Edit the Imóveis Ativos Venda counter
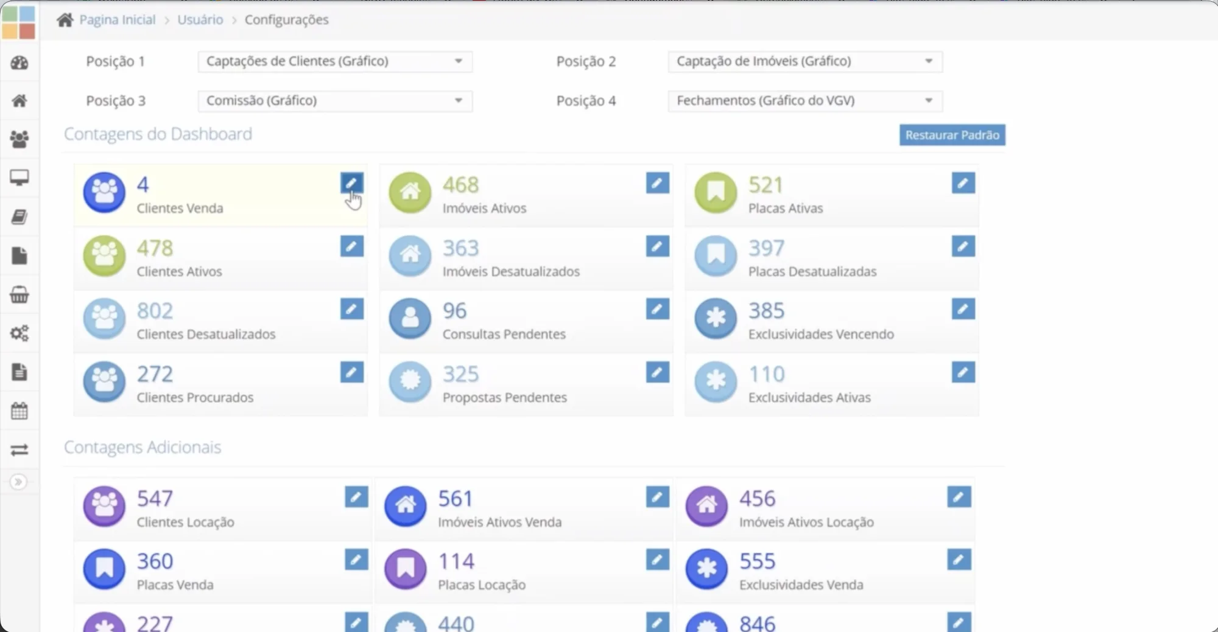This screenshot has width=1218, height=632. (x=658, y=497)
